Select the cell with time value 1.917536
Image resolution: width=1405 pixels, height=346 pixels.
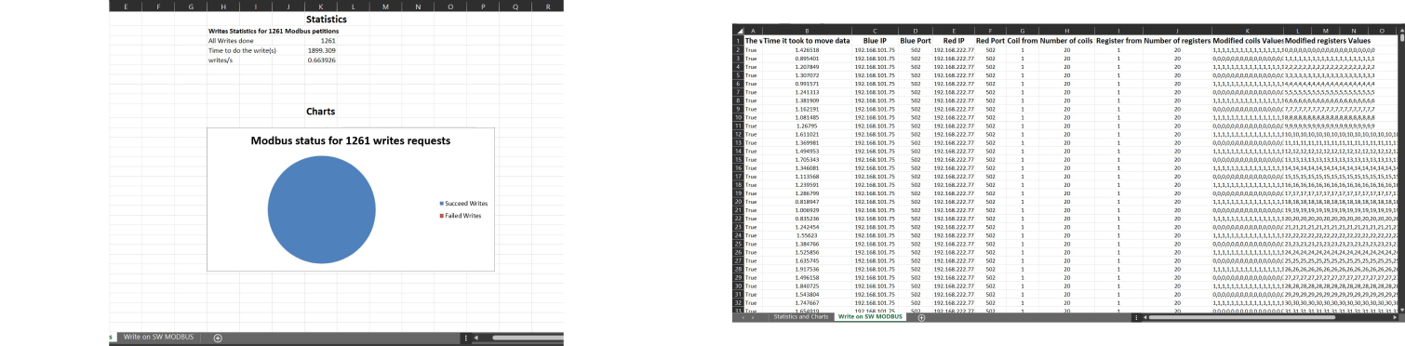pyautogui.click(x=806, y=270)
